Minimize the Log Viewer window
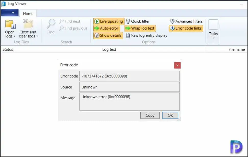 tap(241, 4)
